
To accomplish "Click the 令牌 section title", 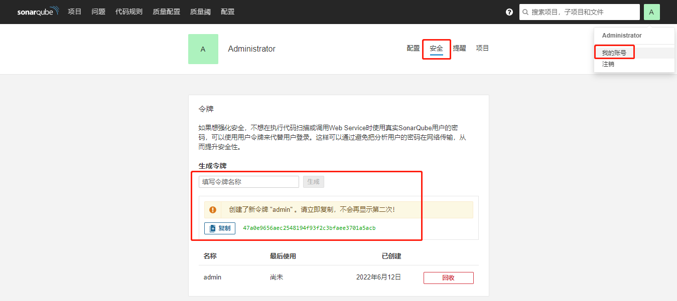I will [x=206, y=109].
